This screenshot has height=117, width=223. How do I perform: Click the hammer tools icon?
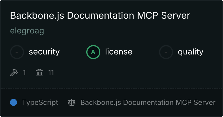14,73
